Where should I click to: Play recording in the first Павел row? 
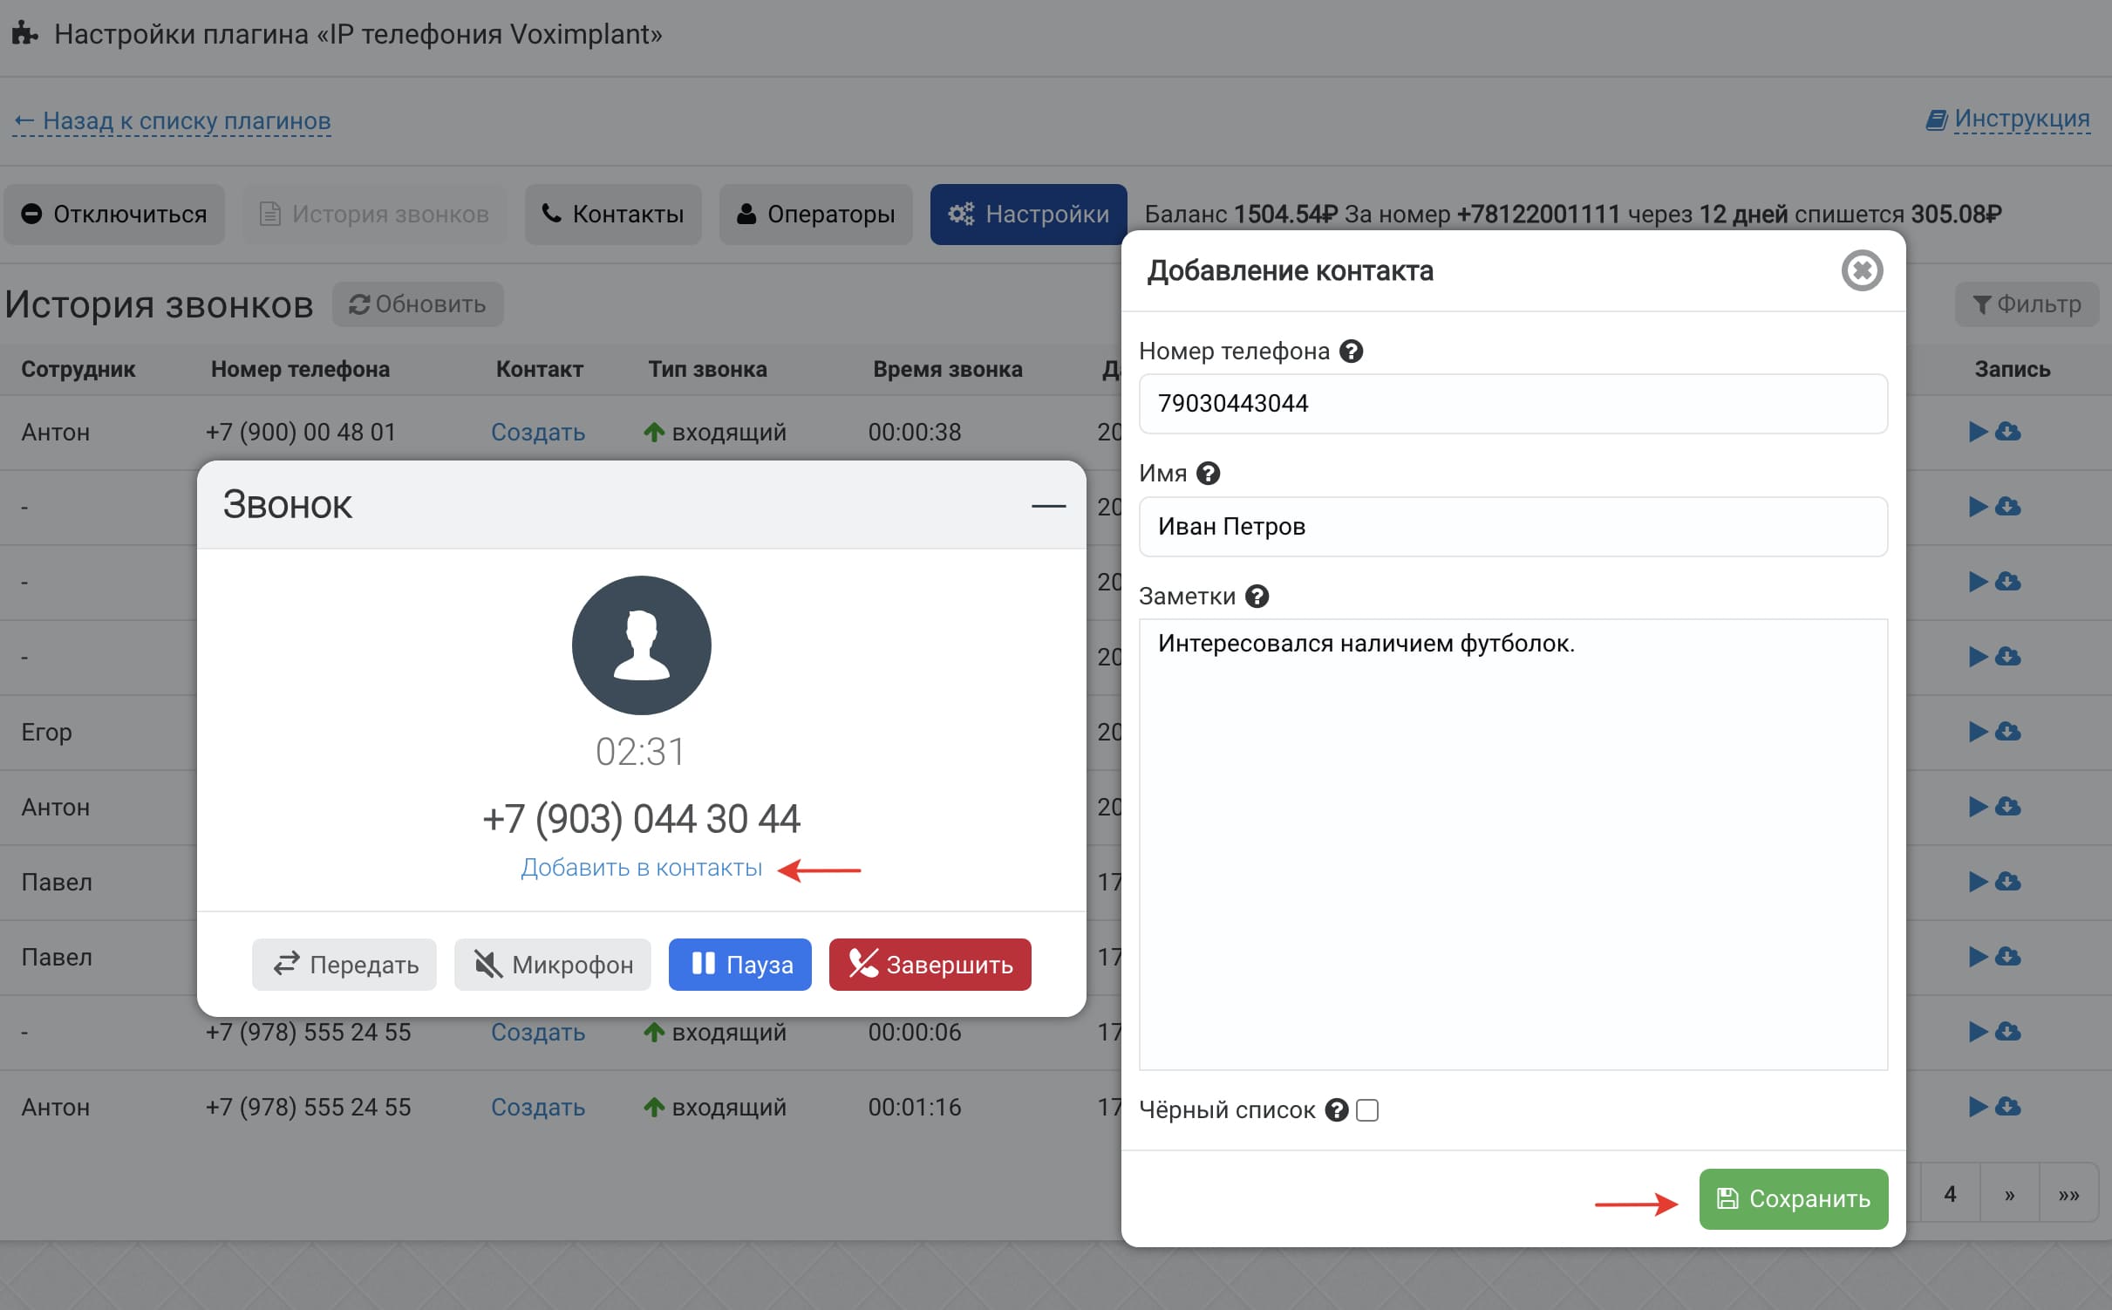pyautogui.click(x=1978, y=882)
